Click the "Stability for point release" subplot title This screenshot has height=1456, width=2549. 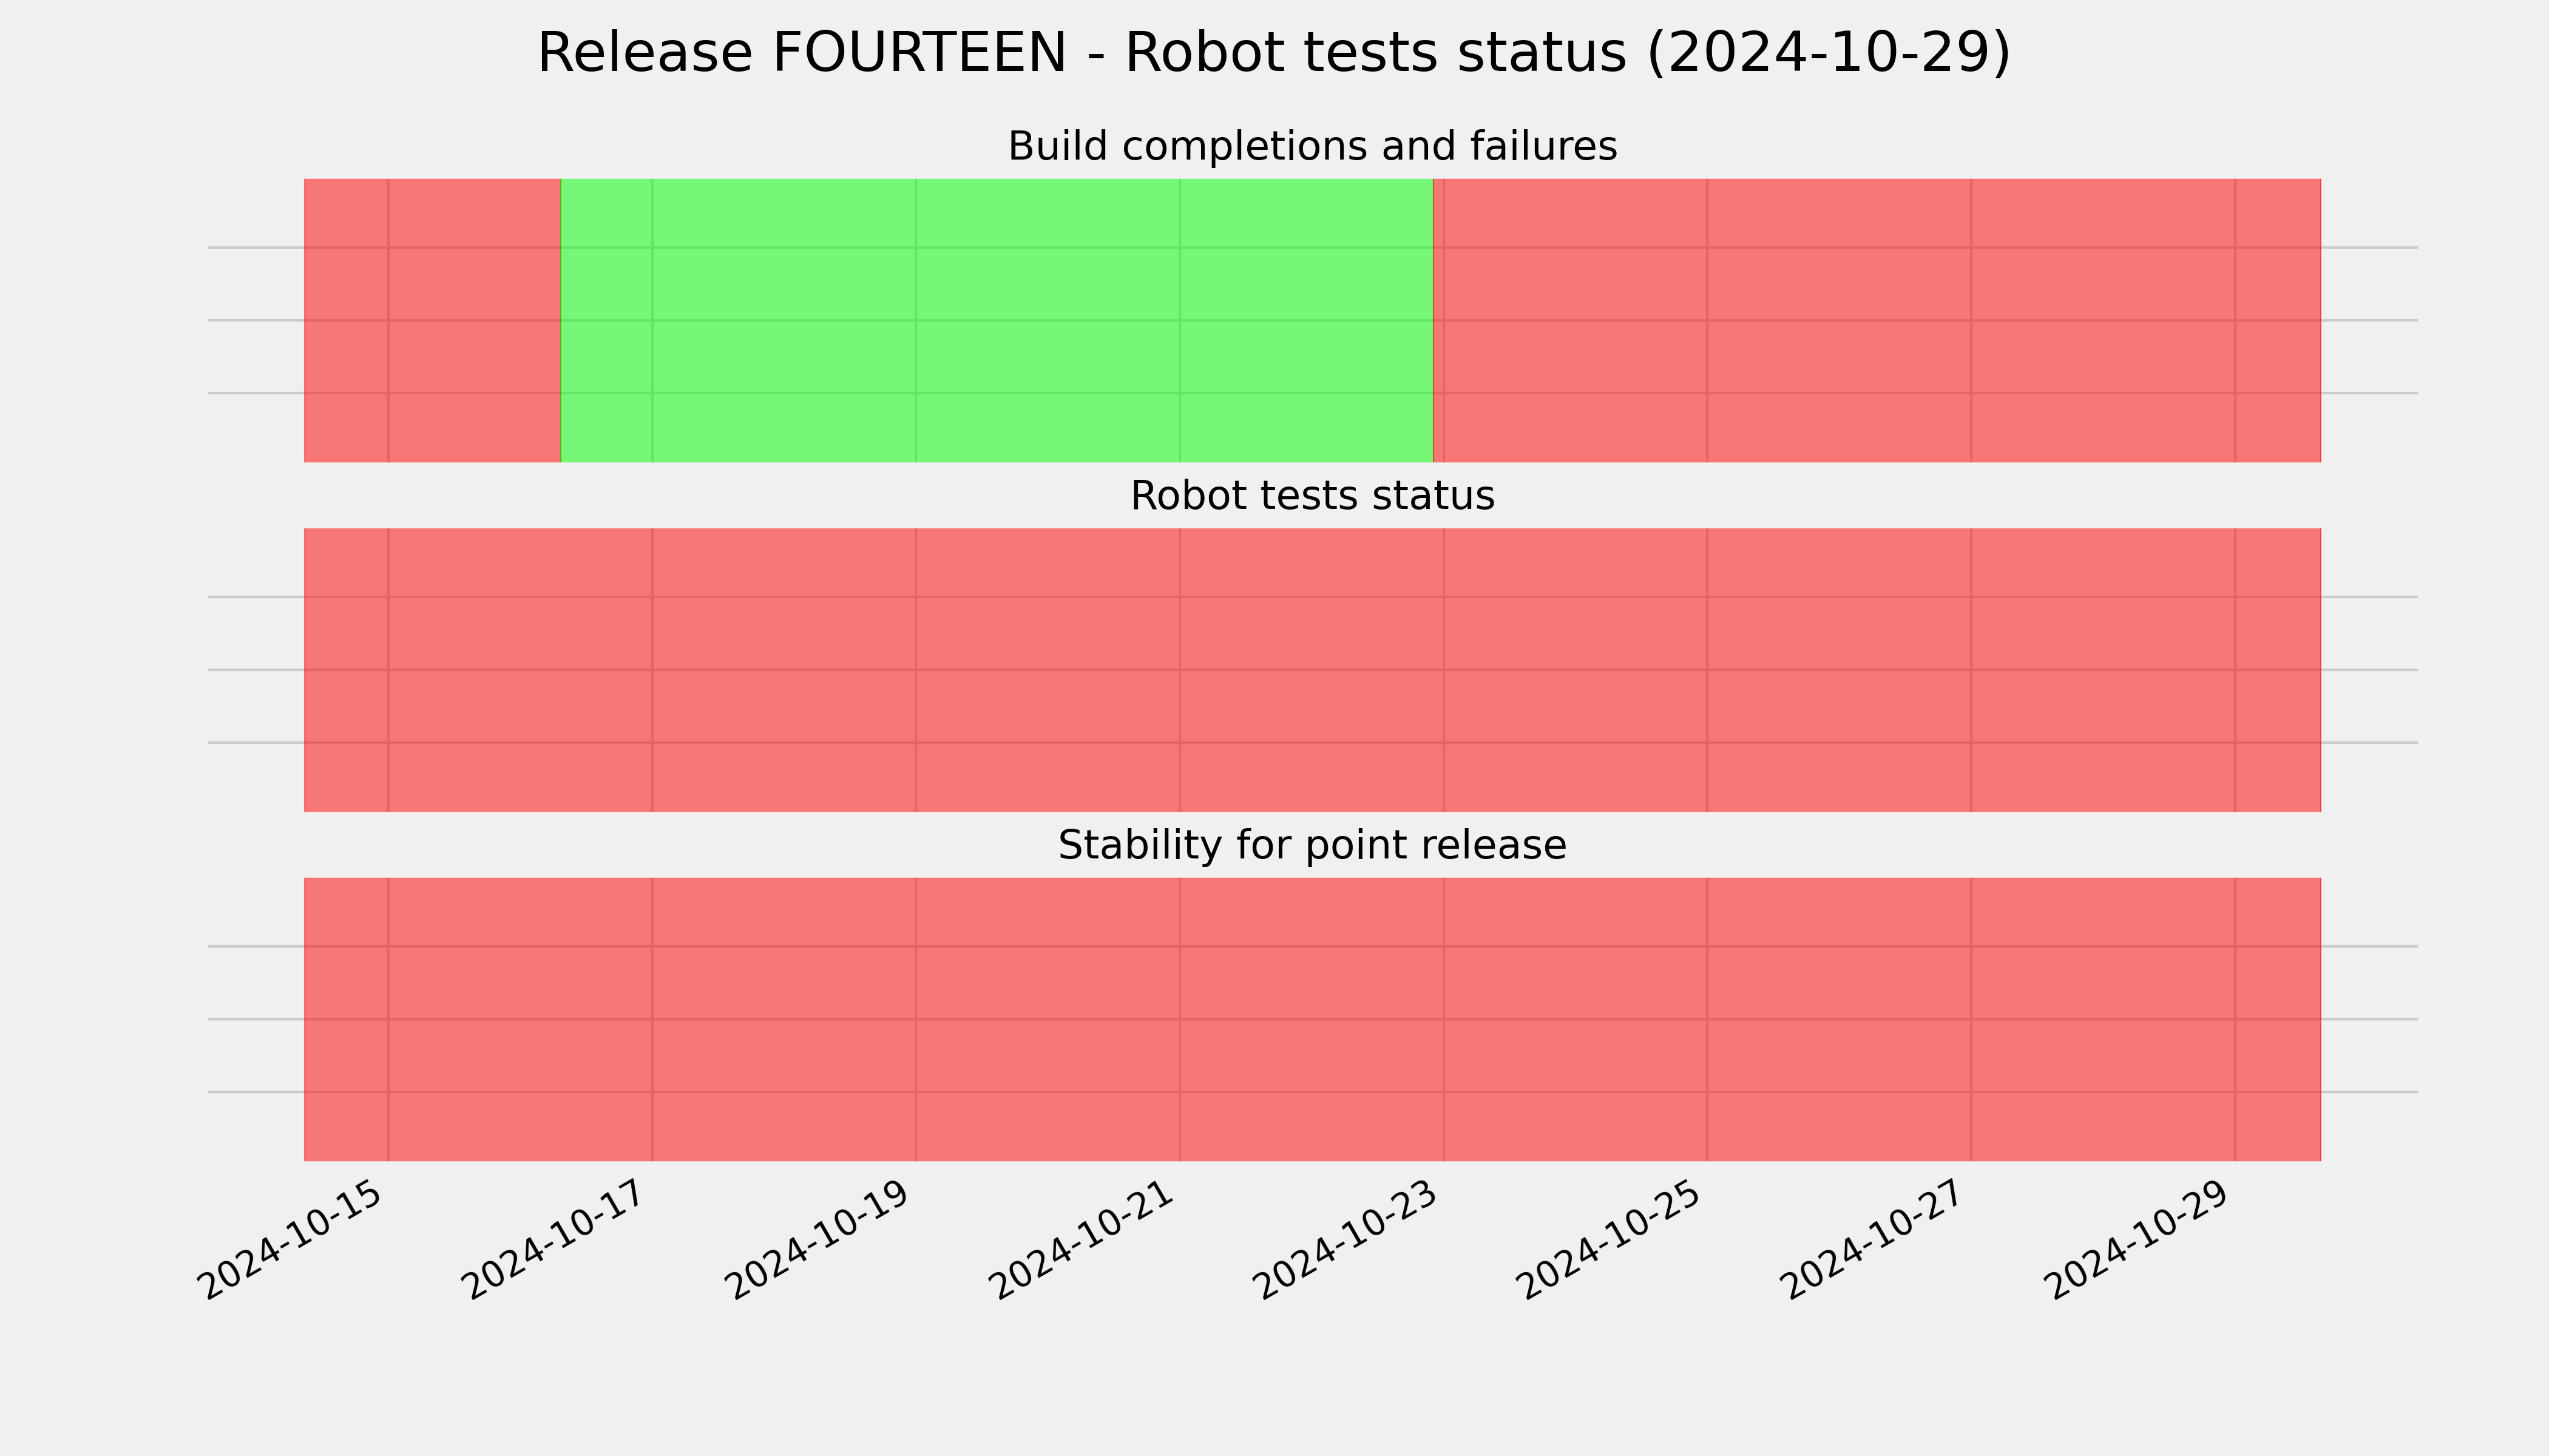click(1312, 845)
